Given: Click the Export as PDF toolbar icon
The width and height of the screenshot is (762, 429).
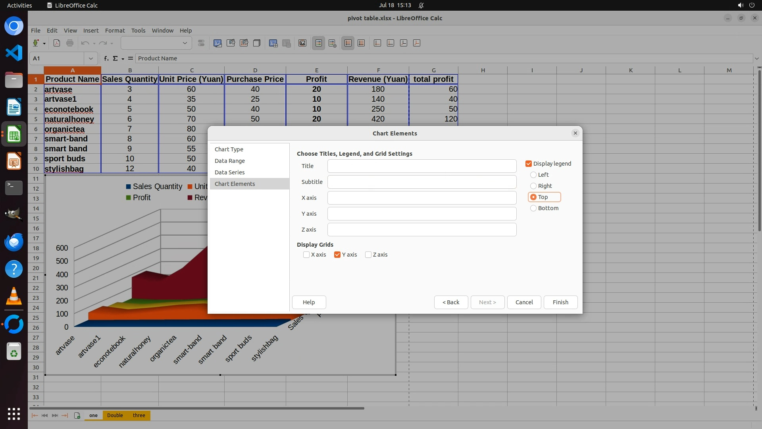Looking at the screenshot, I should pyautogui.click(x=57, y=43).
